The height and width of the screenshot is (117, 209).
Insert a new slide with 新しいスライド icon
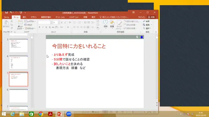[20, 25]
